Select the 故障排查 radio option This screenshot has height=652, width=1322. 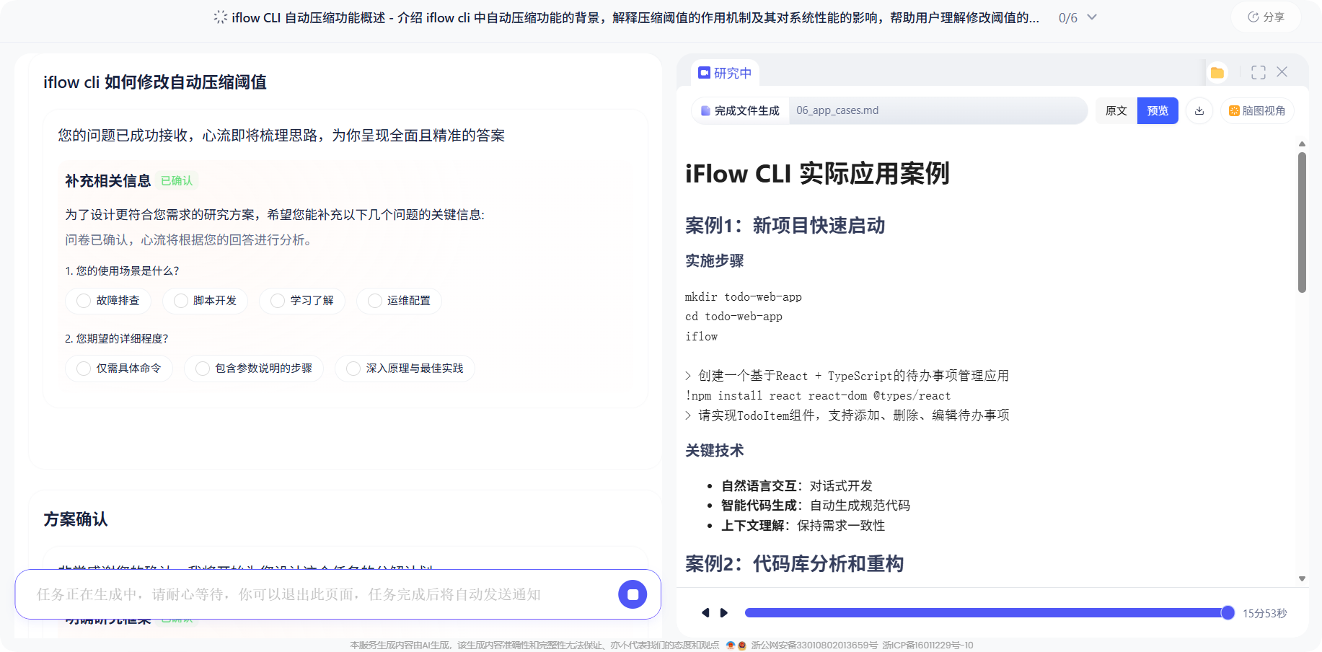(84, 301)
